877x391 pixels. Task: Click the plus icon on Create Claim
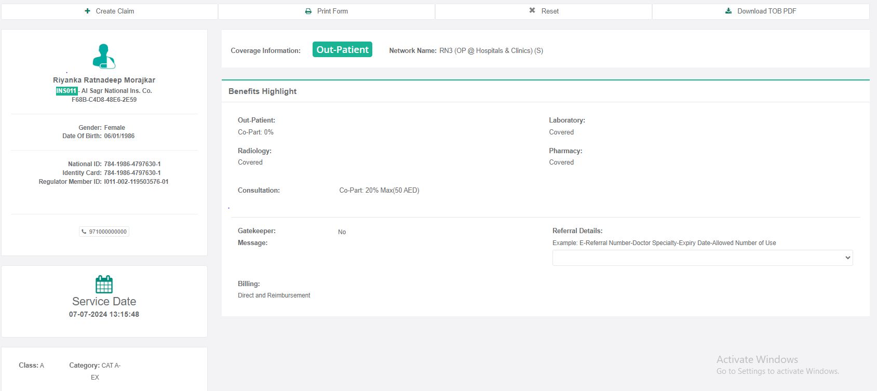tap(88, 11)
